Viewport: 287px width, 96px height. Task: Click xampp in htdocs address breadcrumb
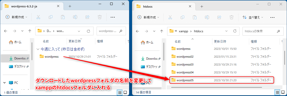point(183,31)
